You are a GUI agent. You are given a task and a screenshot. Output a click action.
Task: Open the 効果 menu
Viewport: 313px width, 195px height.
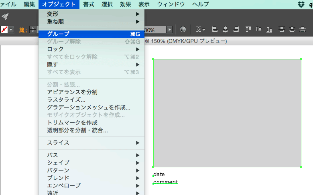[x=126, y=4]
